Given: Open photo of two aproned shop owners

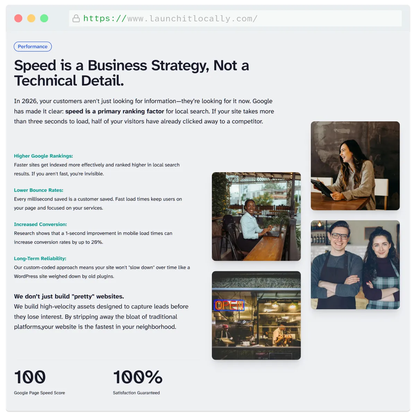Looking at the screenshot, I should [355, 265].
